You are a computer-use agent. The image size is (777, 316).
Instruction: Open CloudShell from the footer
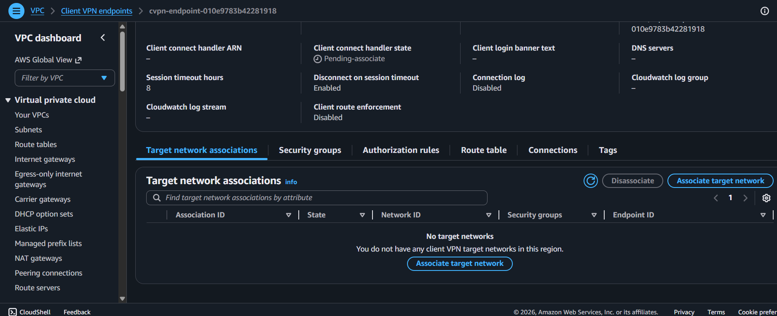pos(29,312)
